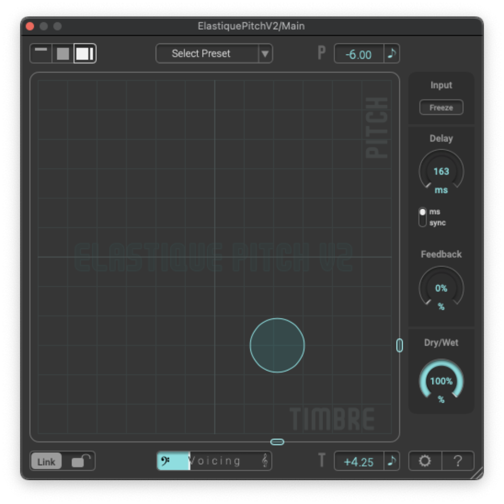Click the pitch value field showing -6.00

point(359,54)
